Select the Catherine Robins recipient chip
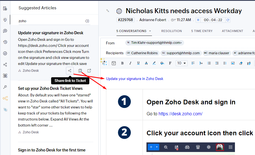This screenshot has width=255, height=155. coord(142,53)
